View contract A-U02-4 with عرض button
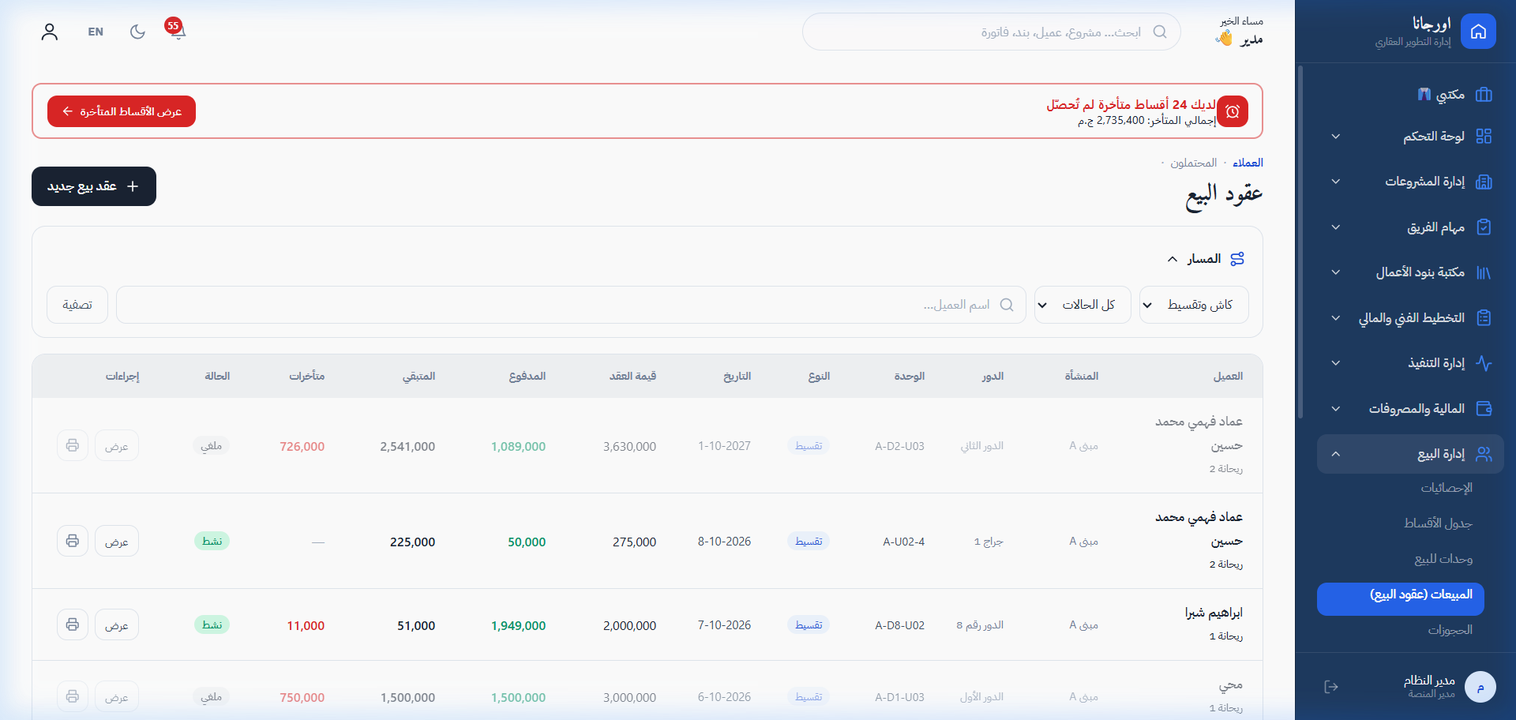1516x720 pixels. [117, 541]
